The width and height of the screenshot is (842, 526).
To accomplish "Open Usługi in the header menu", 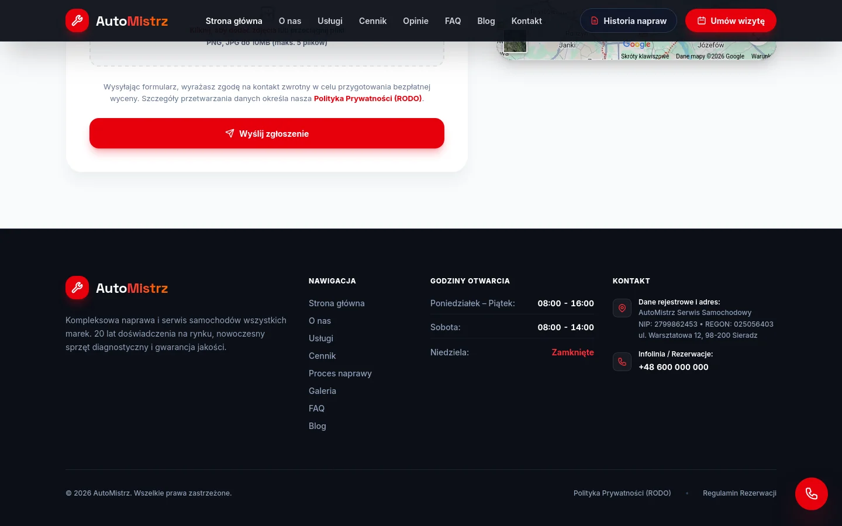I will coord(330,21).
